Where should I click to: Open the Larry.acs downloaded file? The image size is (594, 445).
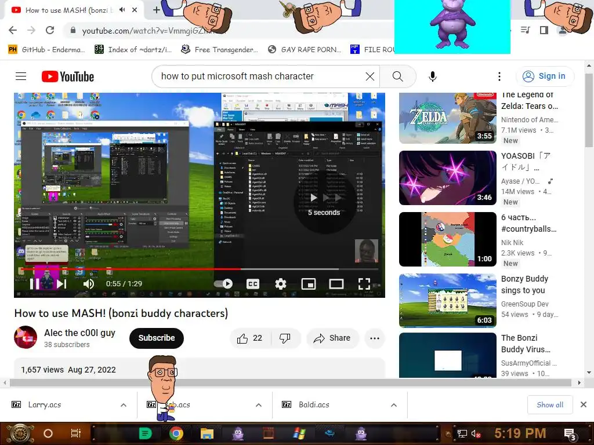point(45,404)
